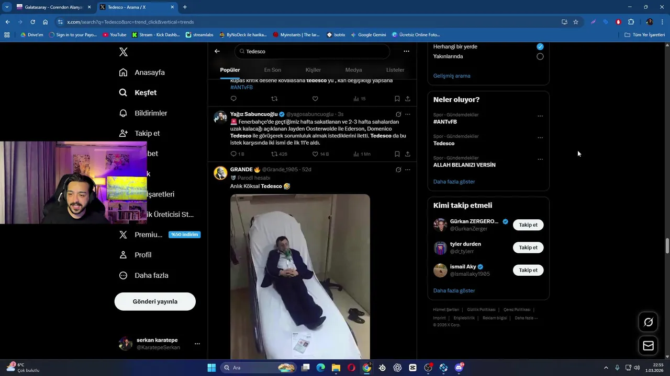Like Yağız Sabuncuoğlu's post with 14 B likes
This screenshot has height=376, width=670.
pos(320,154)
